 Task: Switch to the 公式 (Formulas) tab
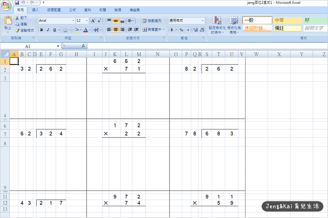click(72, 10)
